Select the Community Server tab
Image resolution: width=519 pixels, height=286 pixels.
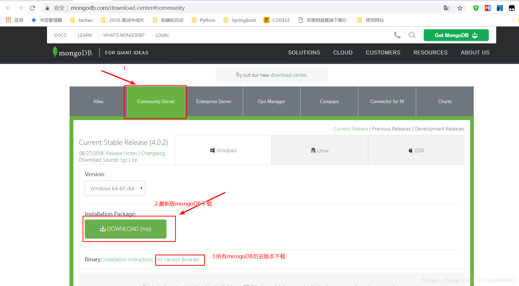tap(156, 102)
